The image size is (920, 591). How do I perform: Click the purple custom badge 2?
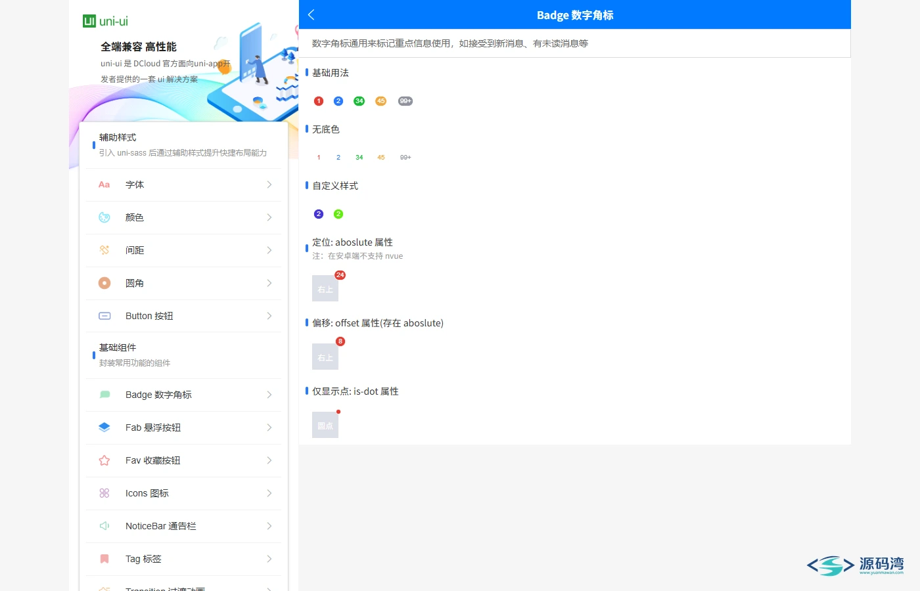click(x=319, y=214)
